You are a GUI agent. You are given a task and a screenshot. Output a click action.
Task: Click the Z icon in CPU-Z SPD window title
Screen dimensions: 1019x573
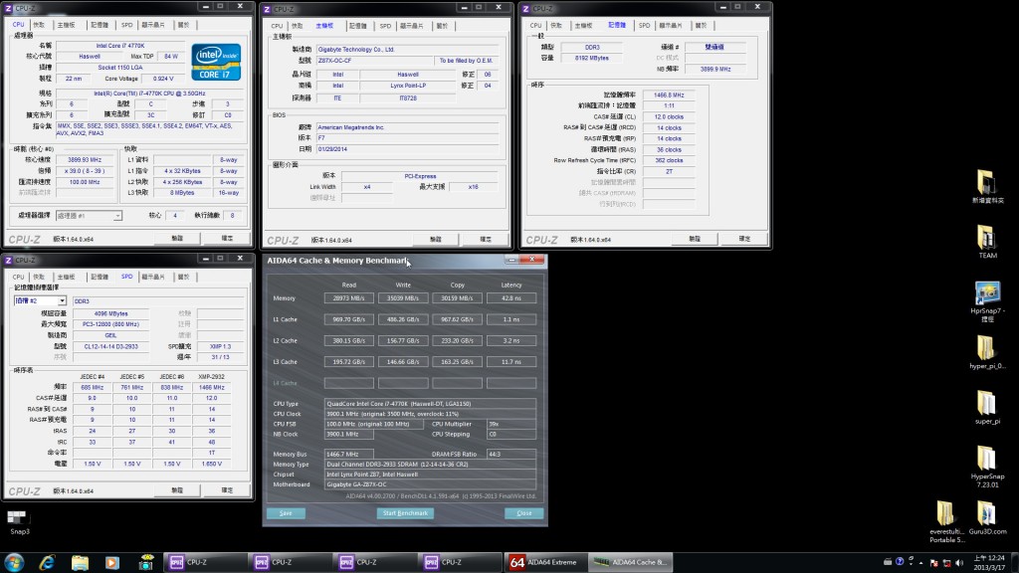[x=8, y=260]
